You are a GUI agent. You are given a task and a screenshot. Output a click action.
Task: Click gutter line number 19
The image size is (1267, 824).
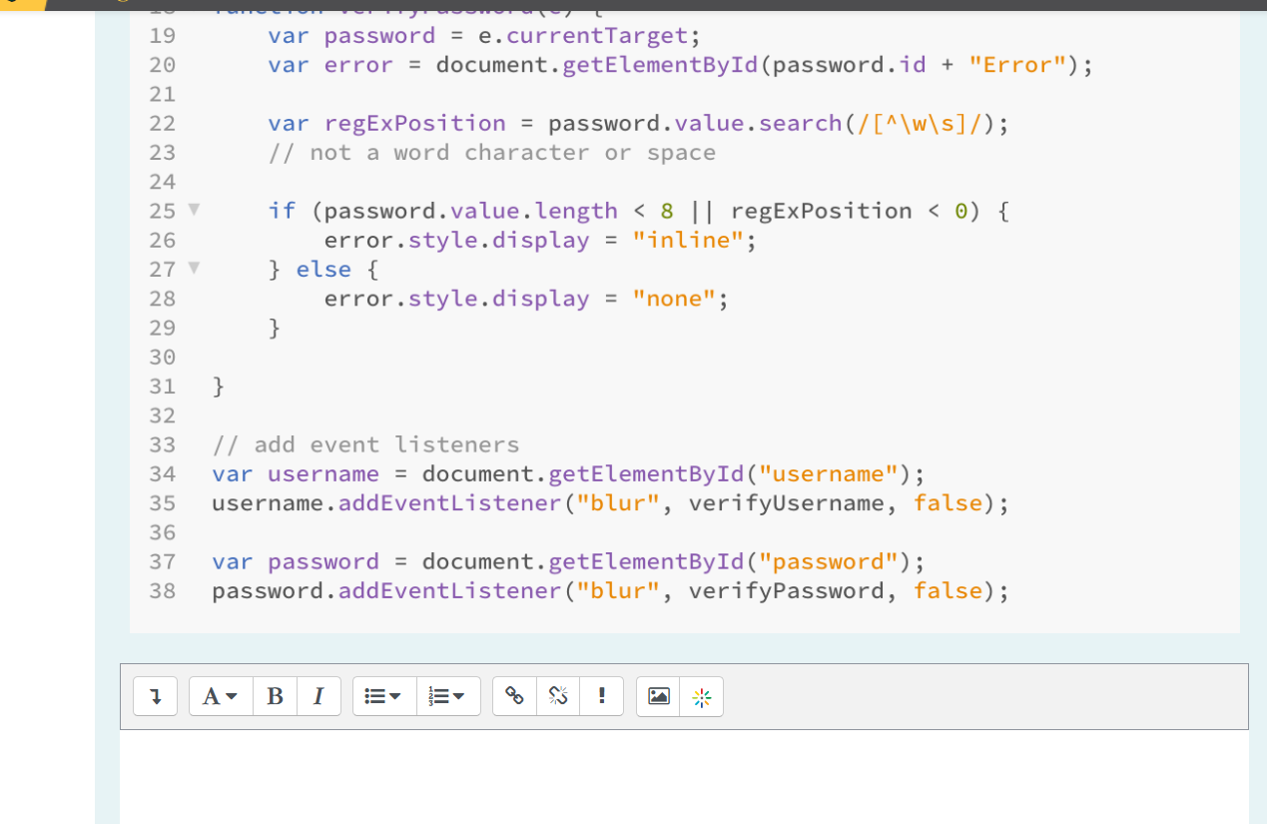162,36
